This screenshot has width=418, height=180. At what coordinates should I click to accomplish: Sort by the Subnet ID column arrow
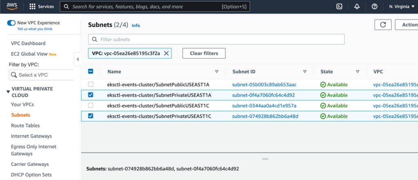click(305, 72)
